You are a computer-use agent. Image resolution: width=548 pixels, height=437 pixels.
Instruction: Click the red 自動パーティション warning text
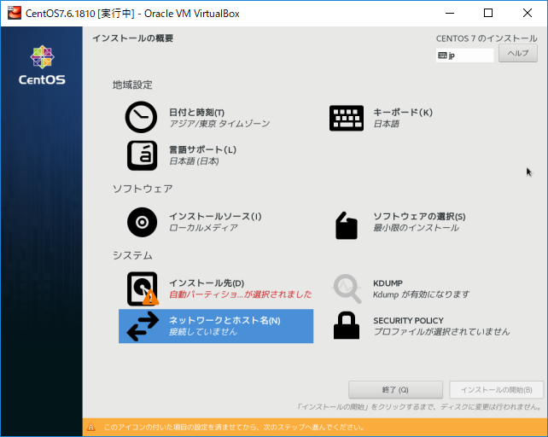click(241, 294)
